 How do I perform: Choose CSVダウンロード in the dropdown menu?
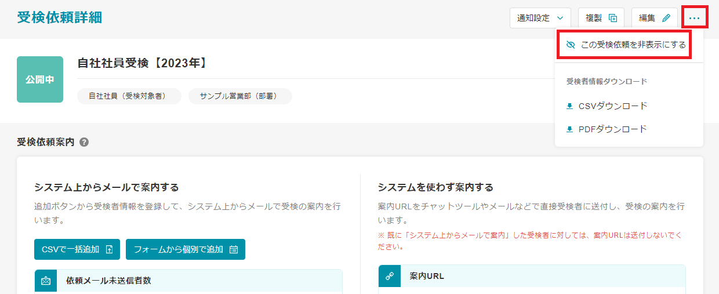coord(612,106)
